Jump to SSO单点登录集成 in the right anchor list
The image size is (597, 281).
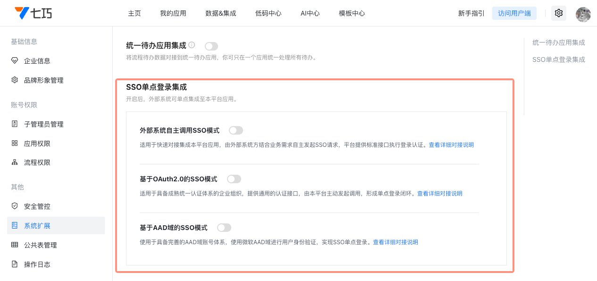coord(559,60)
